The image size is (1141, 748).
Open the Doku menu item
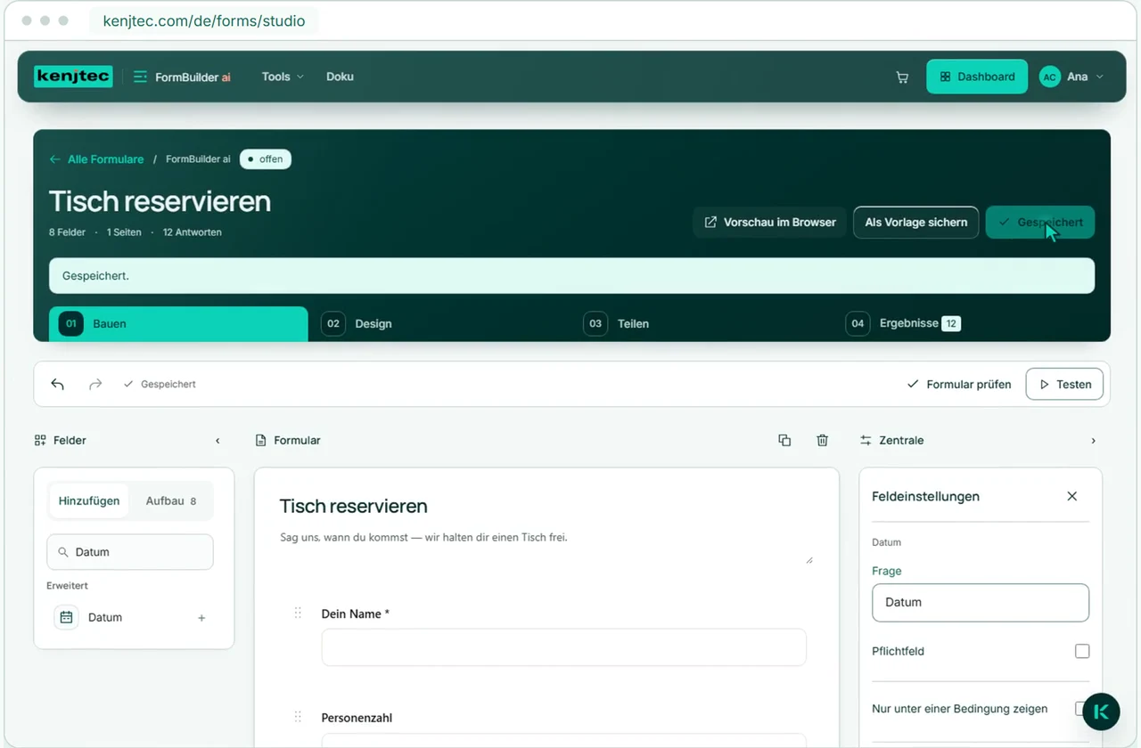(340, 77)
